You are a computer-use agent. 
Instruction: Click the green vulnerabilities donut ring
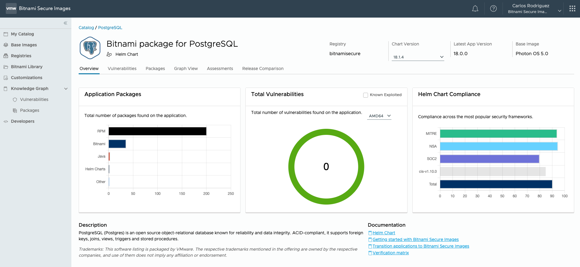pos(326,132)
